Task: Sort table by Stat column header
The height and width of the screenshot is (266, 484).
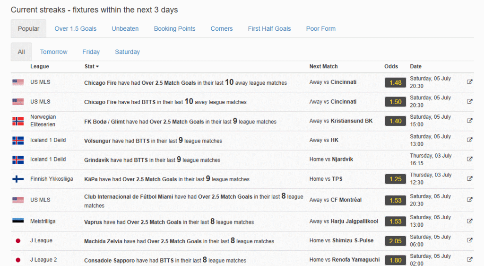Action: coord(91,66)
